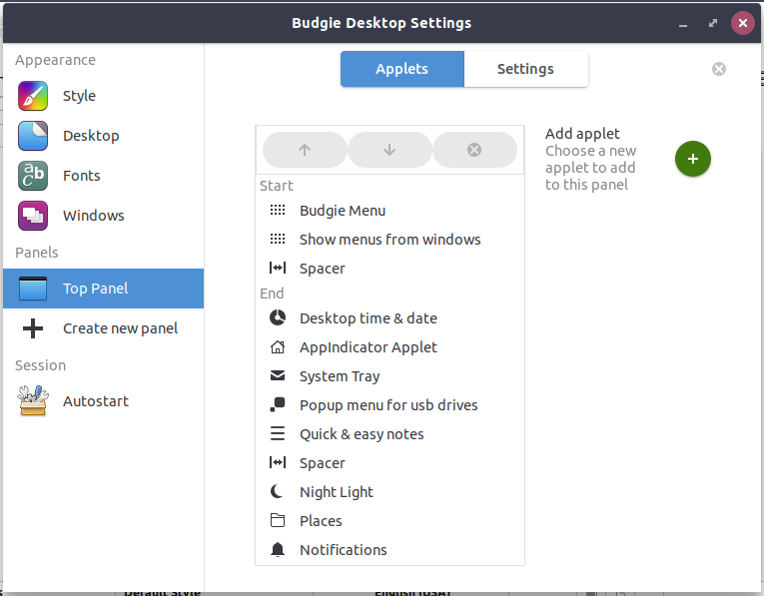Select Desktop time & date text
The width and height of the screenshot is (764, 596).
369,318
